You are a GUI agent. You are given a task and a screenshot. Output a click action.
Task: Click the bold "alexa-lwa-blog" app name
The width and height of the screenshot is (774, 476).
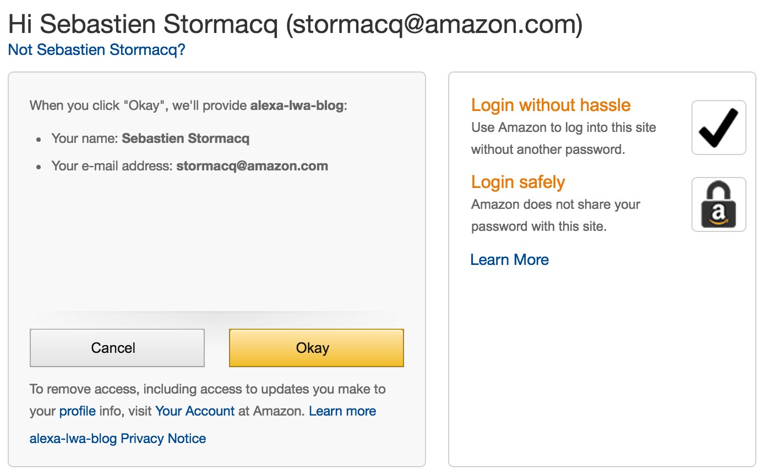pos(297,106)
